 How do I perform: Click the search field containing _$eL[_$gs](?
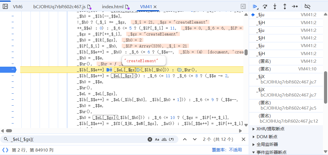click(77, 139)
